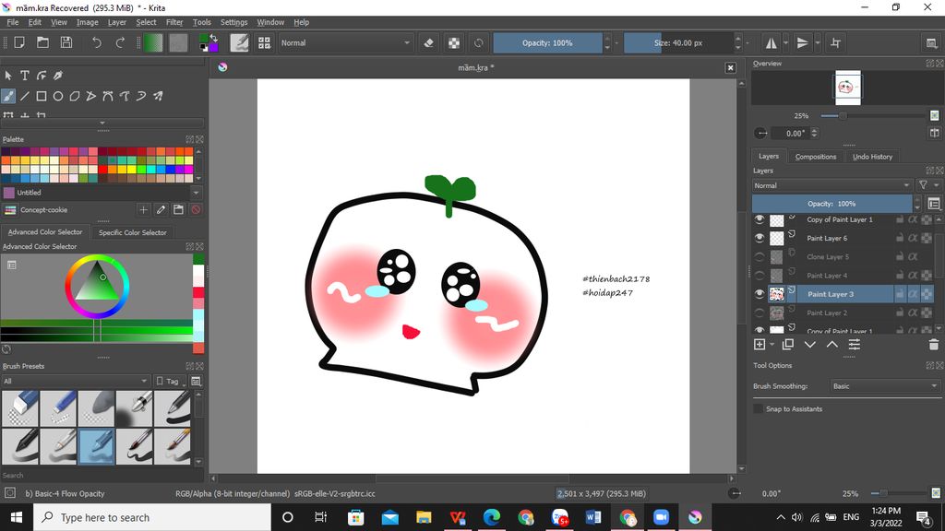Image resolution: width=945 pixels, height=531 pixels.
Task: Select the Rectangle tool
Action: 42,96
